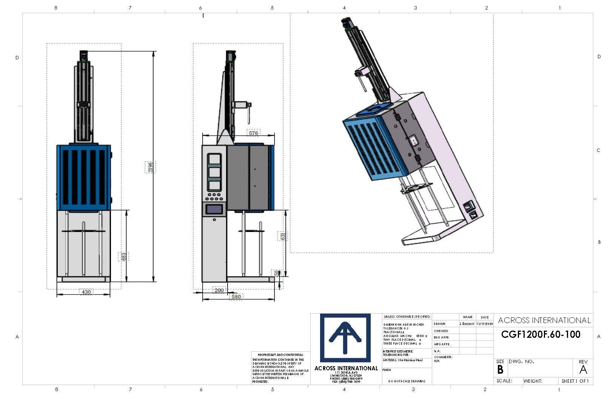Click the touchscreen display on side view

(x=214, y=209)
